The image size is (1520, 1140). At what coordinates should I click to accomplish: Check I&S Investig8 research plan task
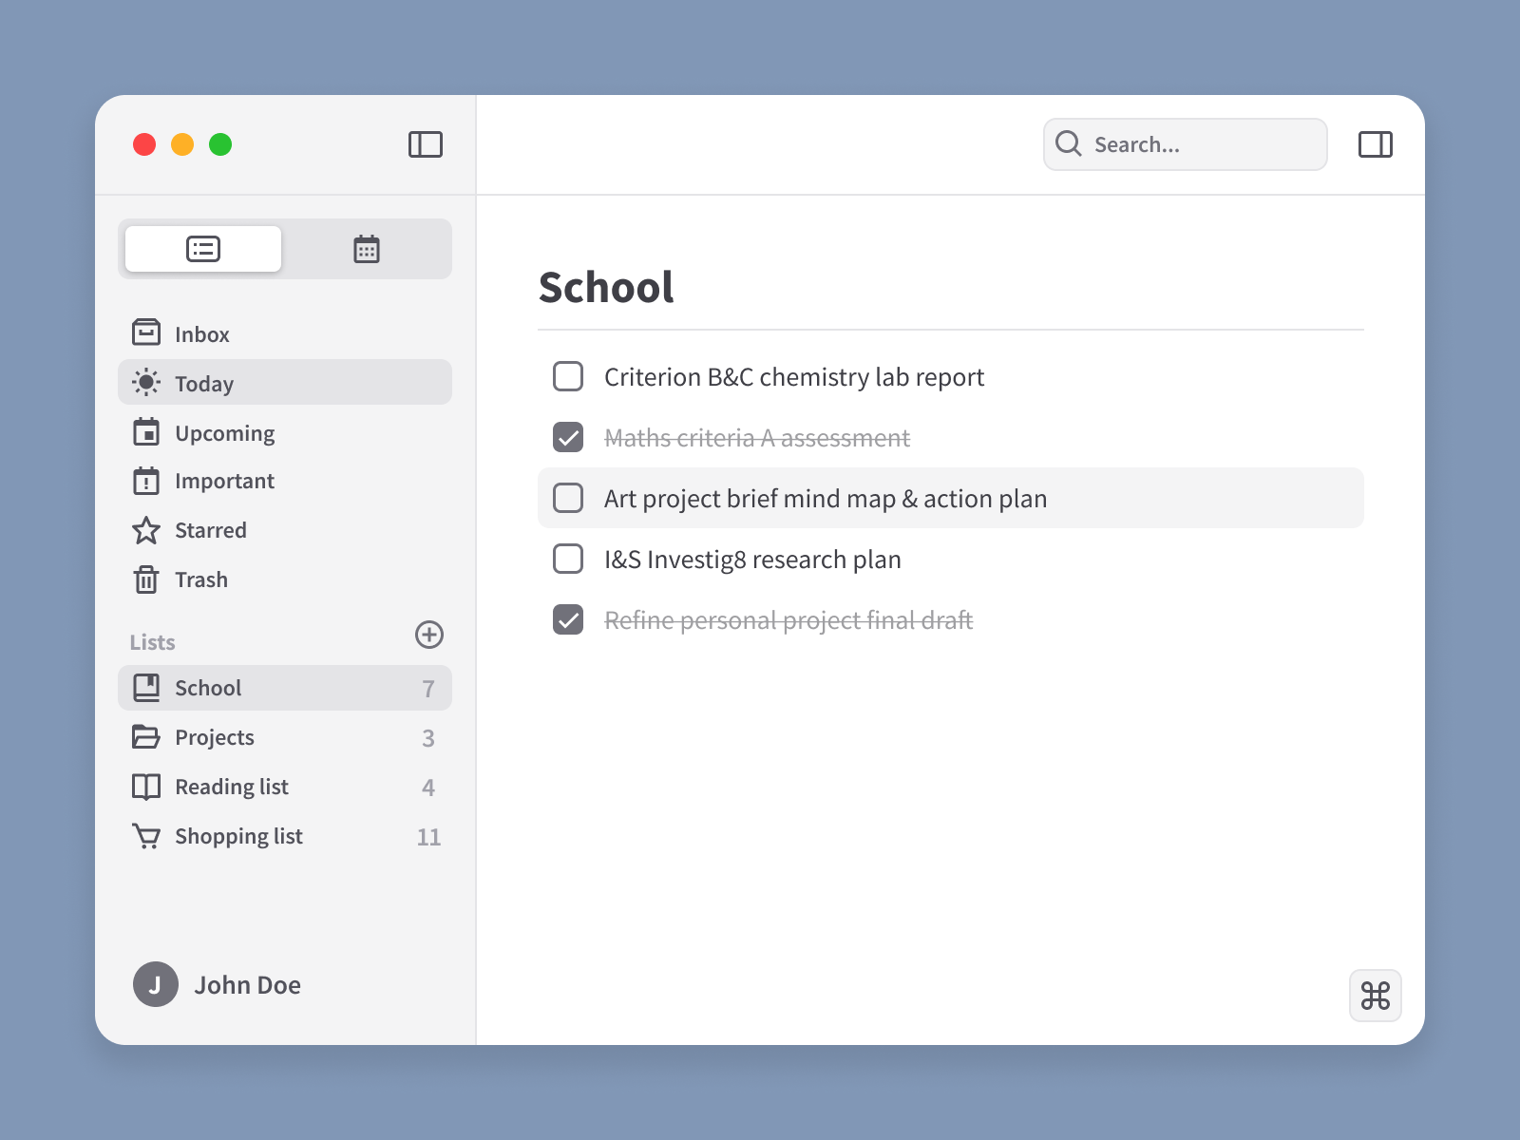pyautogui.click(x=568, y=559)
